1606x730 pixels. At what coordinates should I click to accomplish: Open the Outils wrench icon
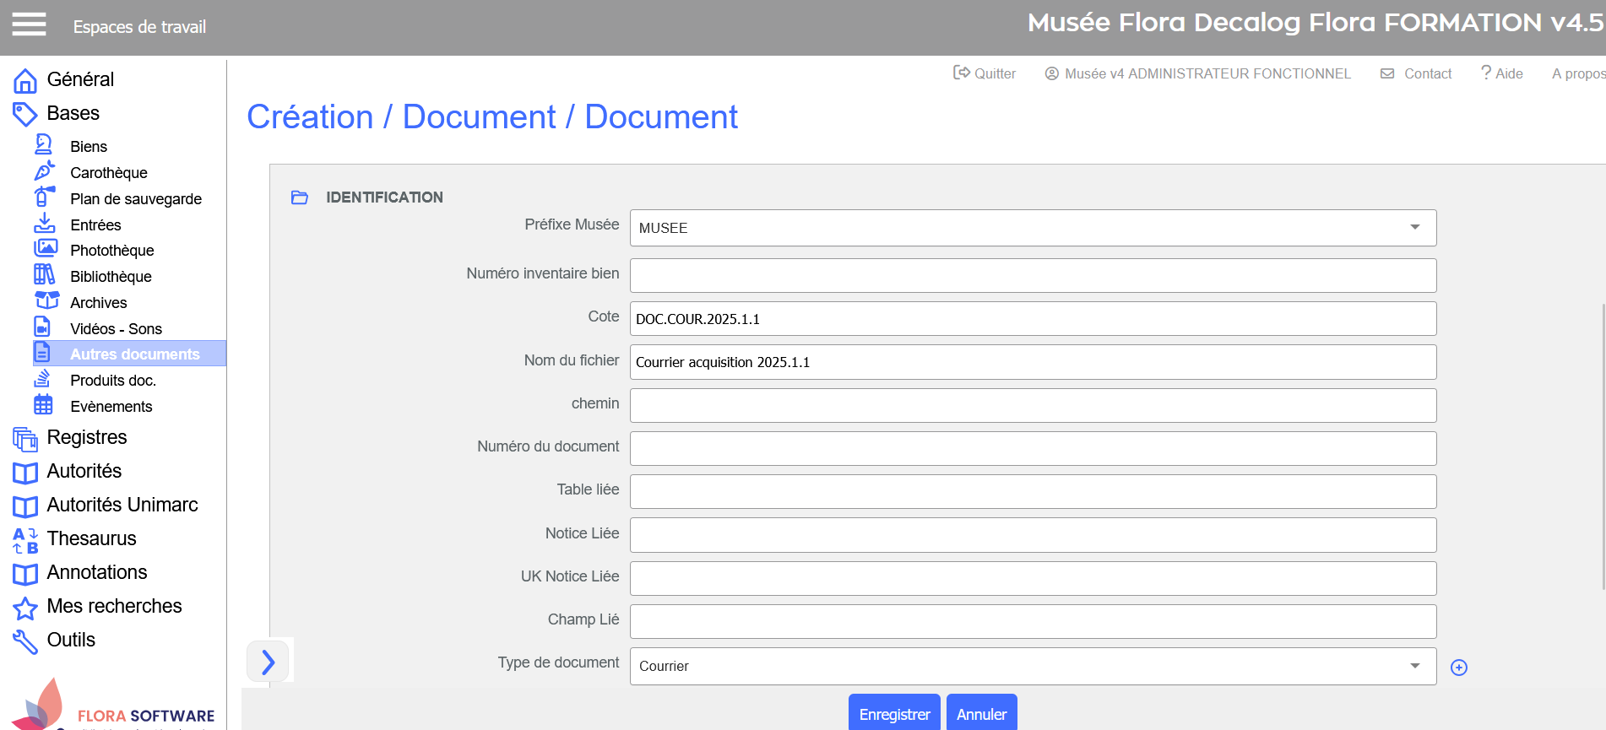pos(25,641)
